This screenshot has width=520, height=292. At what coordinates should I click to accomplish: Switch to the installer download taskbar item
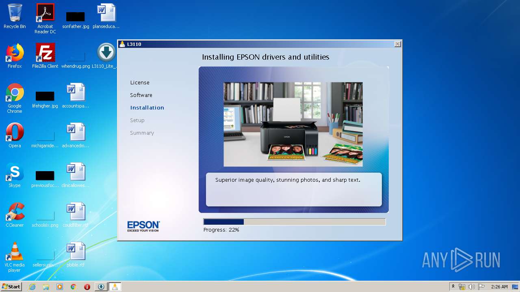[x=101, y=287]
